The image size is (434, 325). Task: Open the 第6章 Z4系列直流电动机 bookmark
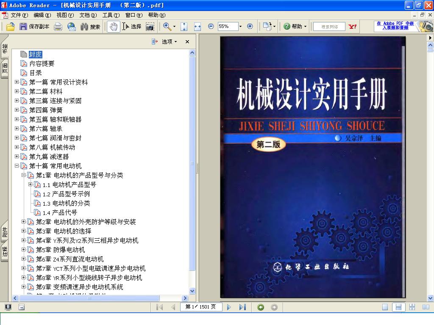(70, 259)
